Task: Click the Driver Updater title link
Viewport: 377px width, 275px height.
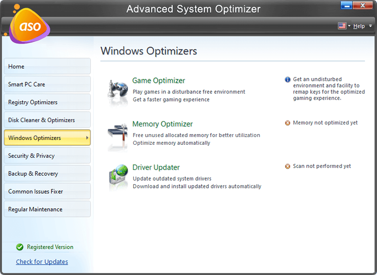Action: (x=156, y=168)
